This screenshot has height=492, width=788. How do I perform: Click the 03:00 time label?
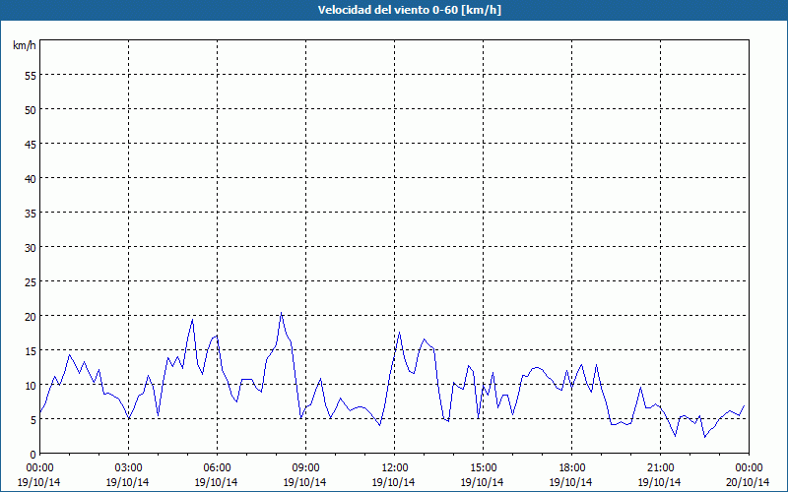128,468
